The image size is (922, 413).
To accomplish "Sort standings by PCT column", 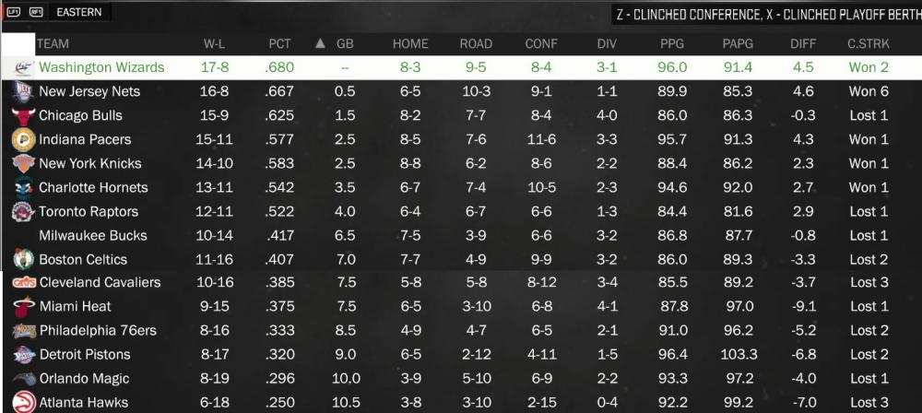I will pyautogui.click(x=280, y=43).
